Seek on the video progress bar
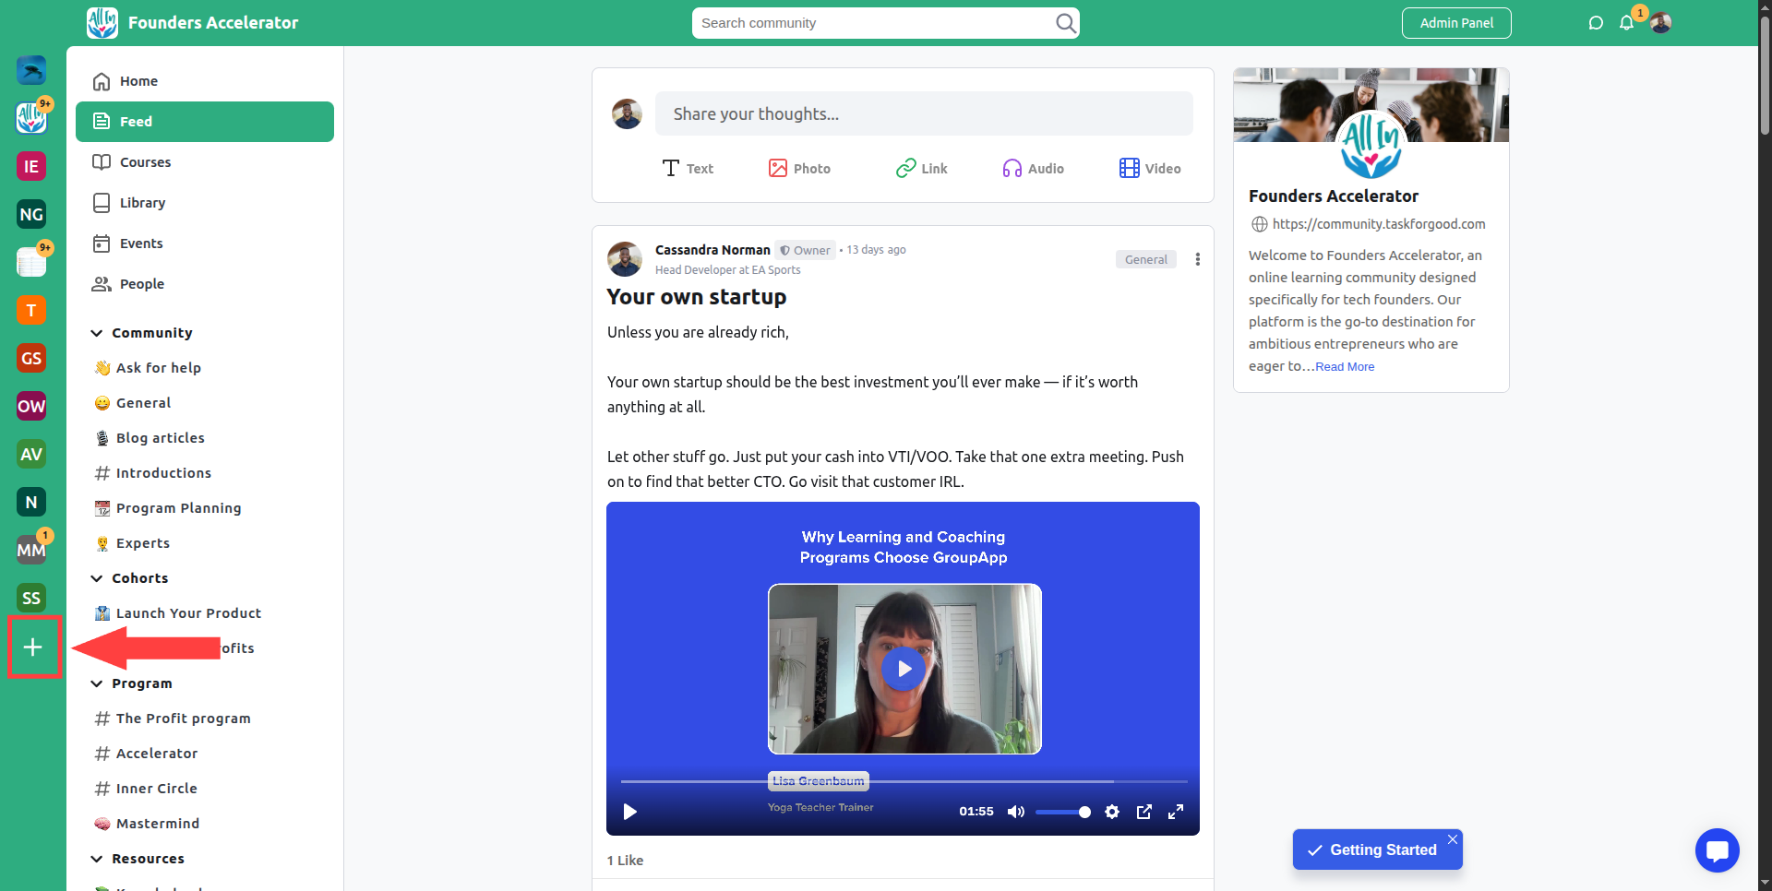The height and width of the screenshot is (891, 1772). point(904,781)
